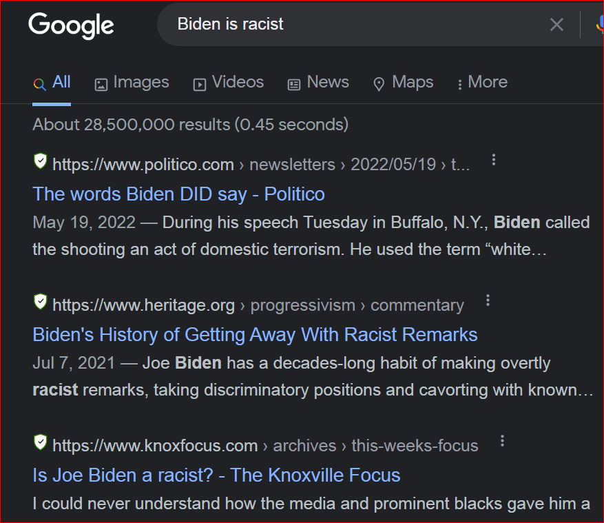
Task: Open the three-dot menu for the Knoxville Focus result
Action: pyautogui.click(x=502, y=441)
